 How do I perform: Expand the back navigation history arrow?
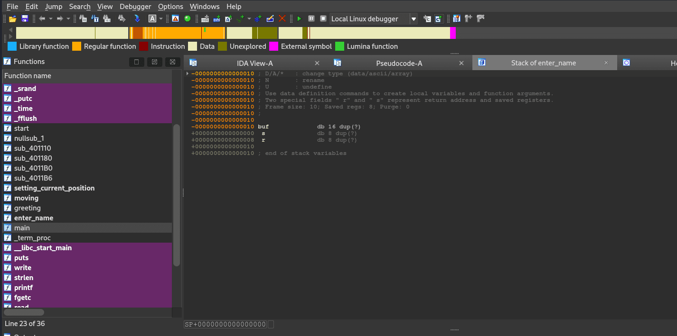[x=50, y=19]
